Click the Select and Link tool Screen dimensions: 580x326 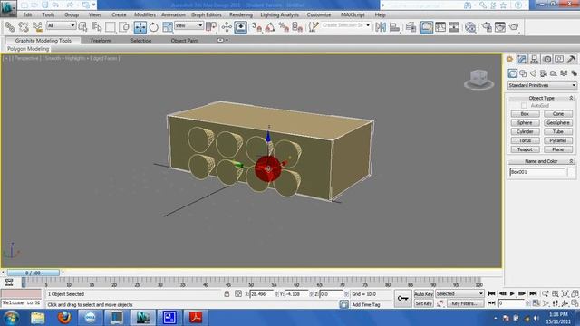(x=10, y=26)
